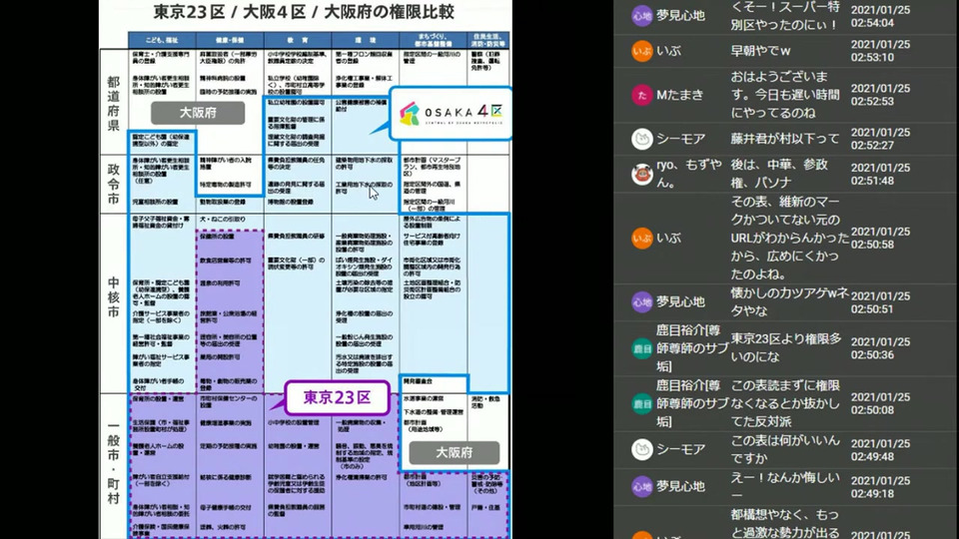Click timestamp 2021/01/25 02:50:08
Viewport: 959px width, 539px height.
pos(880,403)
